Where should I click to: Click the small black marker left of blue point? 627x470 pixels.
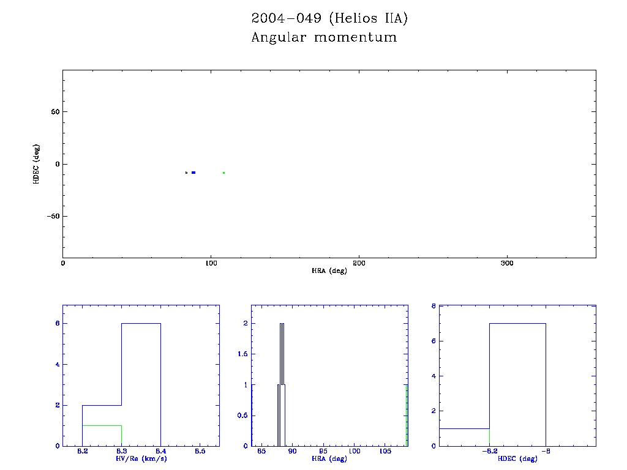coord(186,173)
